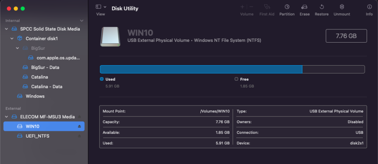Select BigSur - Data volume
Image resolution: width=378 pixels, height=164 pixels.
(44, 67)
